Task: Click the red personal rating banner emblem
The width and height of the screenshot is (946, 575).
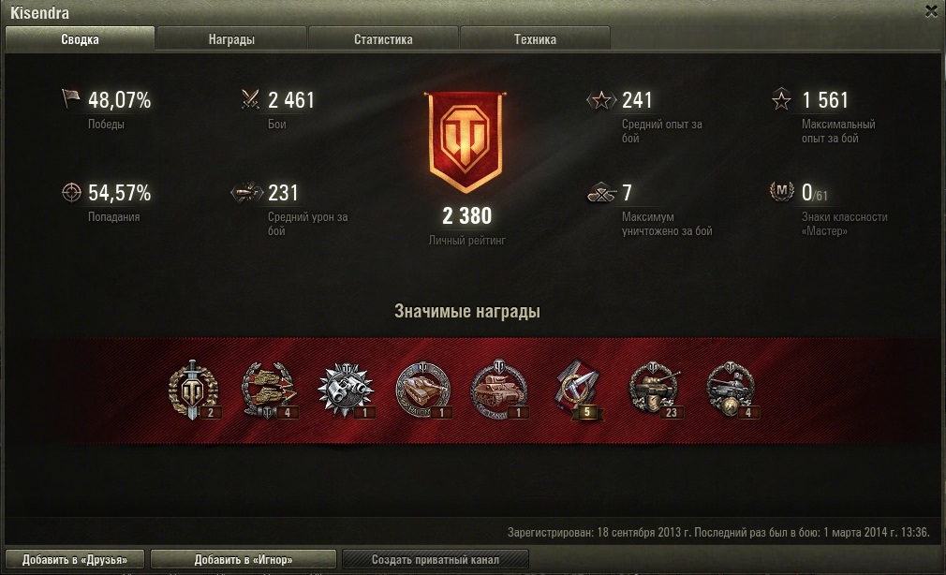Action: pyautogui.click(x=466, y=141)
